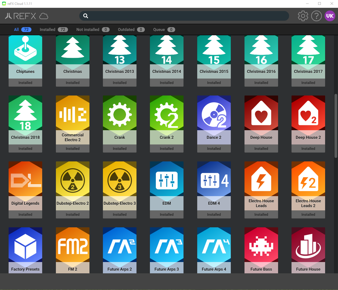The height and width of the screenshot is (290, 338).
Task: Click the Future Bass name label
Action: (261, 269)
